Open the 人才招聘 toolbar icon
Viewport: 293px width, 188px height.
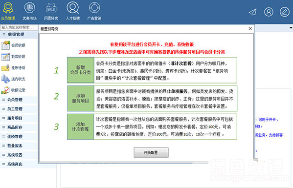pyautogui.click(x=73, y=11)
